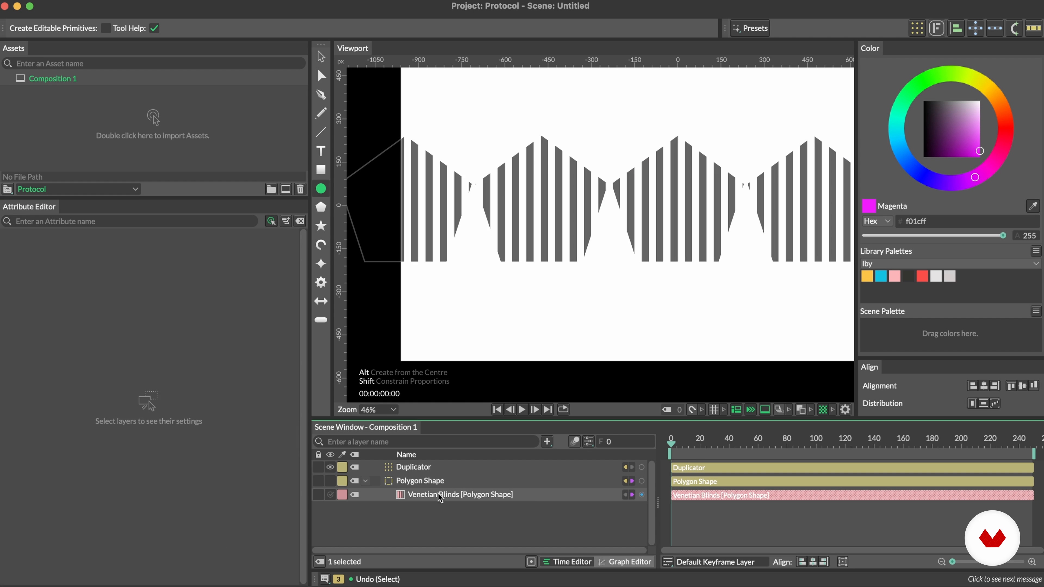Click the Enter an Asset name field
Screen dimensions: 1044x587
(154, 64)
